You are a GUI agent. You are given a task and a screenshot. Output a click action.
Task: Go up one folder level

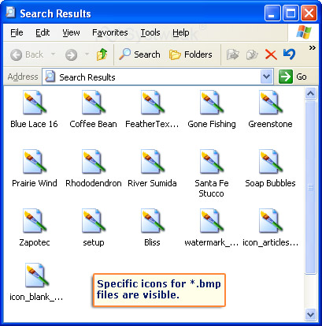[102, 54]
